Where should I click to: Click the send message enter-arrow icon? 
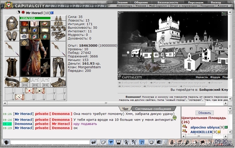coord(94,142)
